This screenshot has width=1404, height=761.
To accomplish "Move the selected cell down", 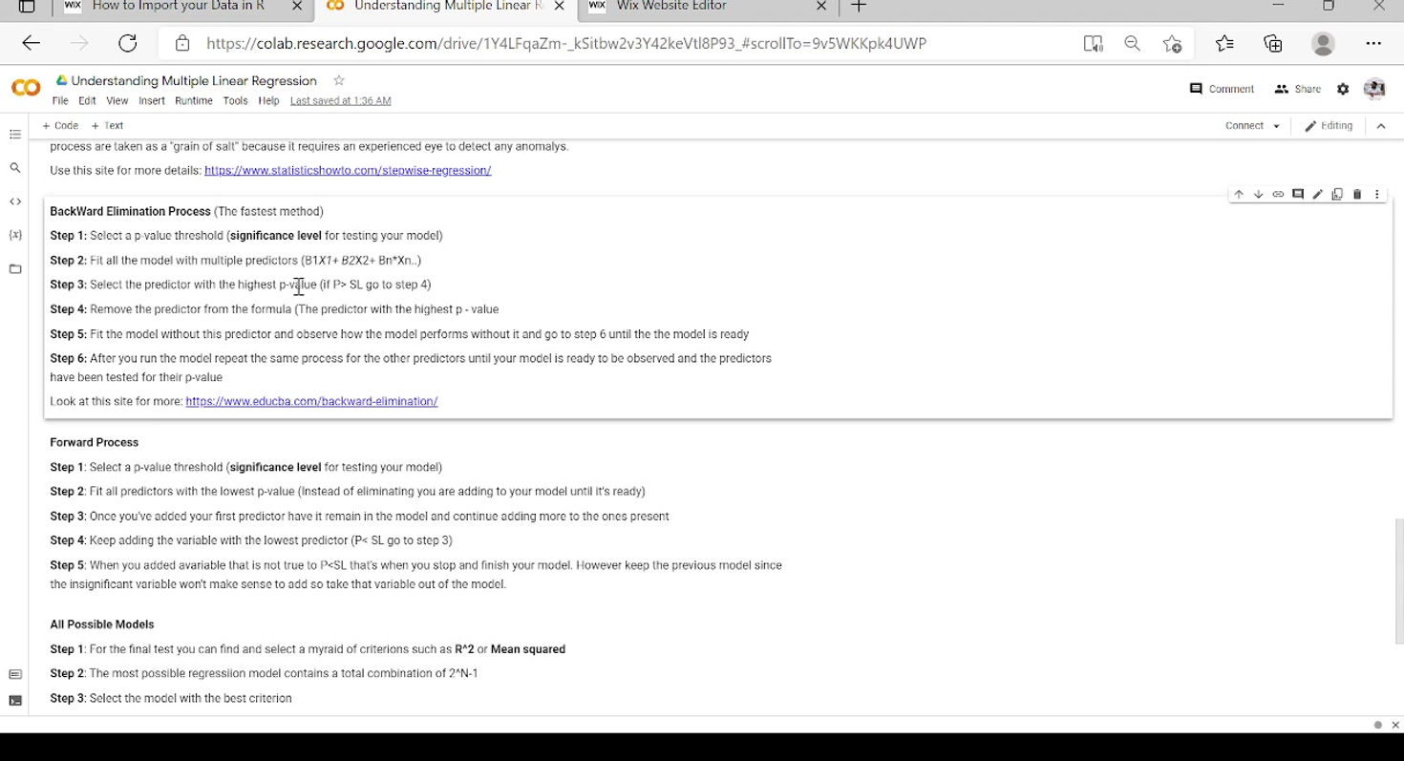I will 1259,195.
